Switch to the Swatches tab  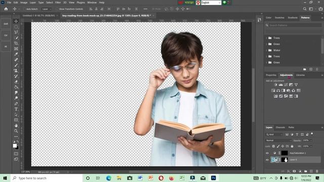(x=279, y=18)
